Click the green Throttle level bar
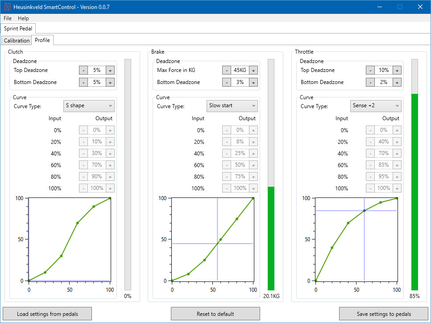 coord(414,192)
